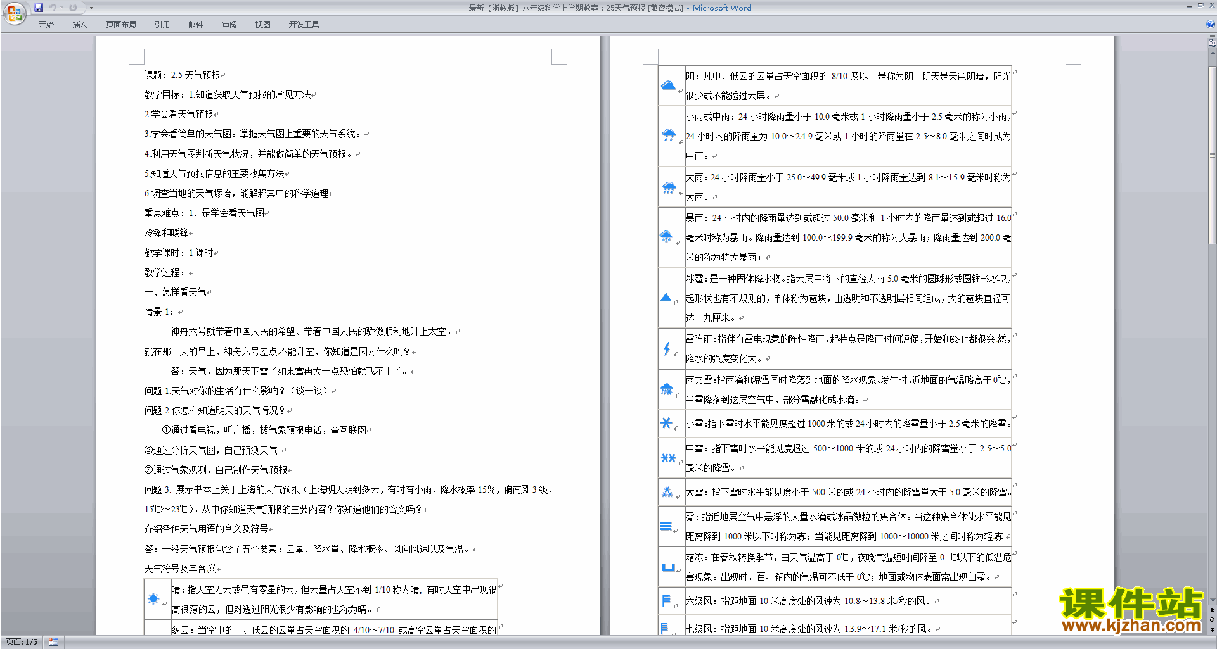Open the 开始 ribbon tab

point(46,25)
